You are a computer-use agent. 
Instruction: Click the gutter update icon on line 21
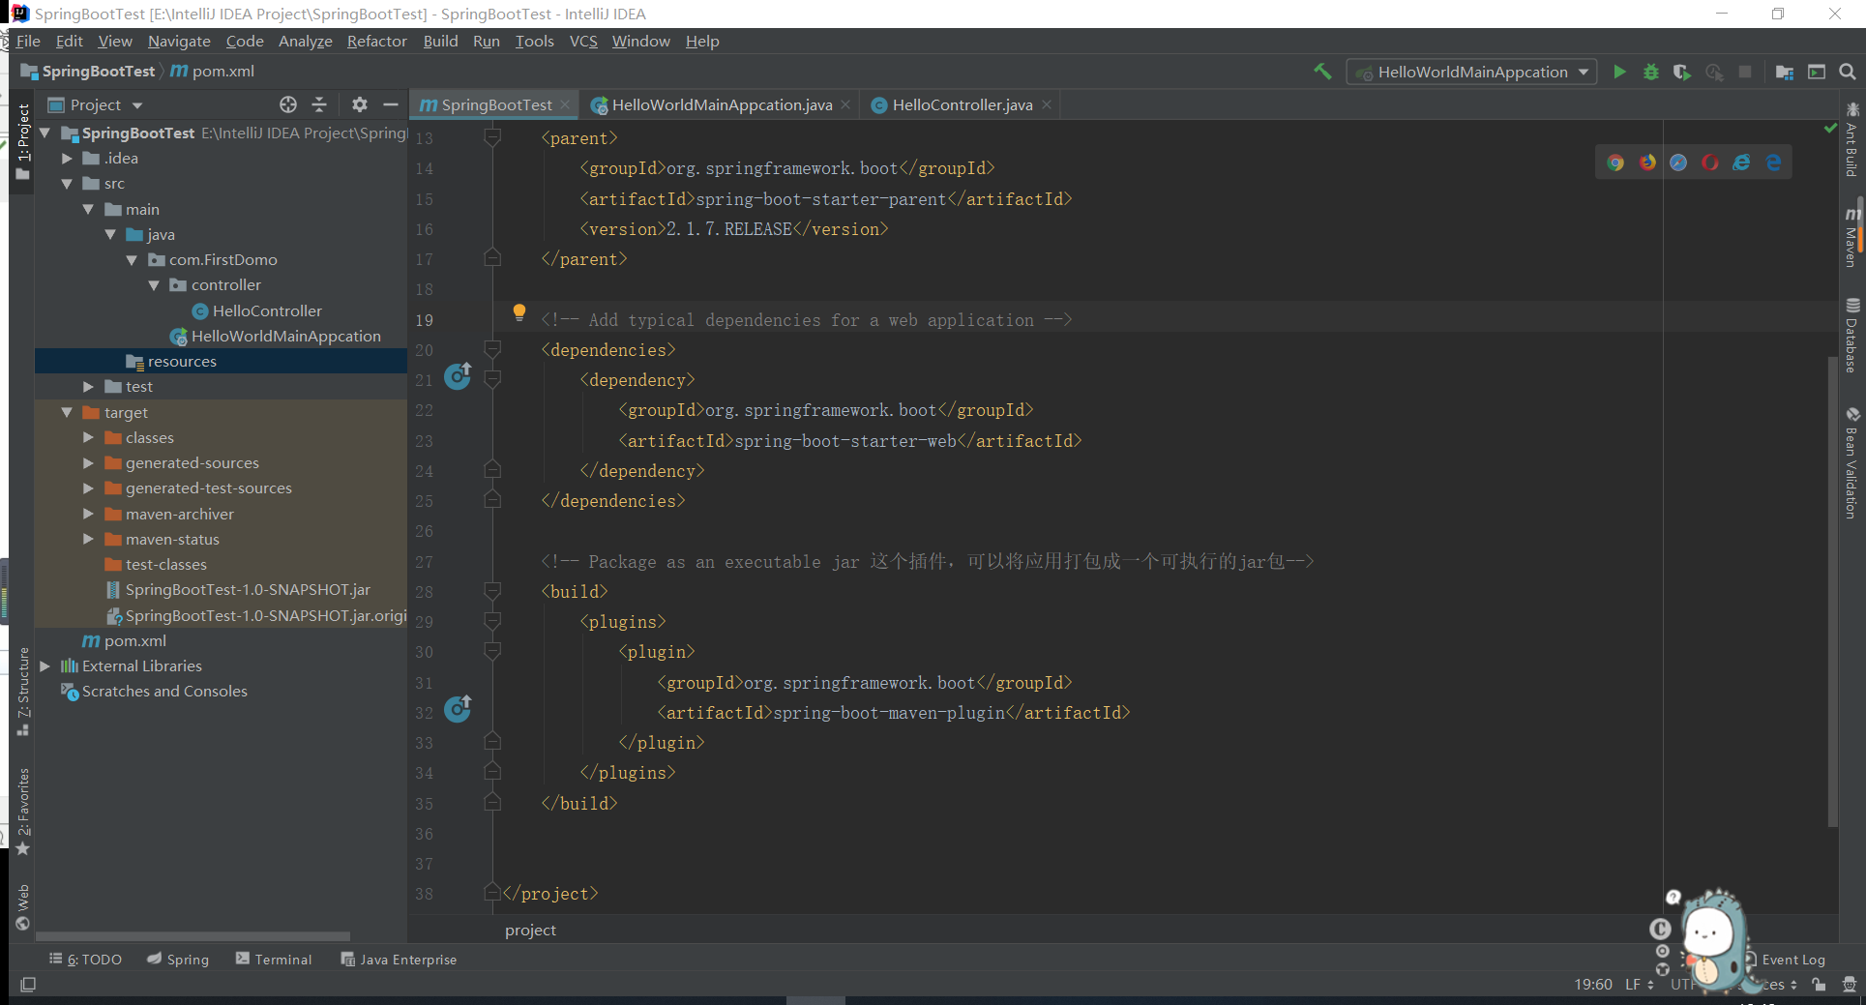458,376
